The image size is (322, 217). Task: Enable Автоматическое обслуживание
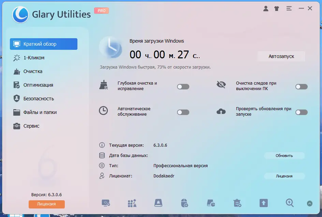point(183,112)
